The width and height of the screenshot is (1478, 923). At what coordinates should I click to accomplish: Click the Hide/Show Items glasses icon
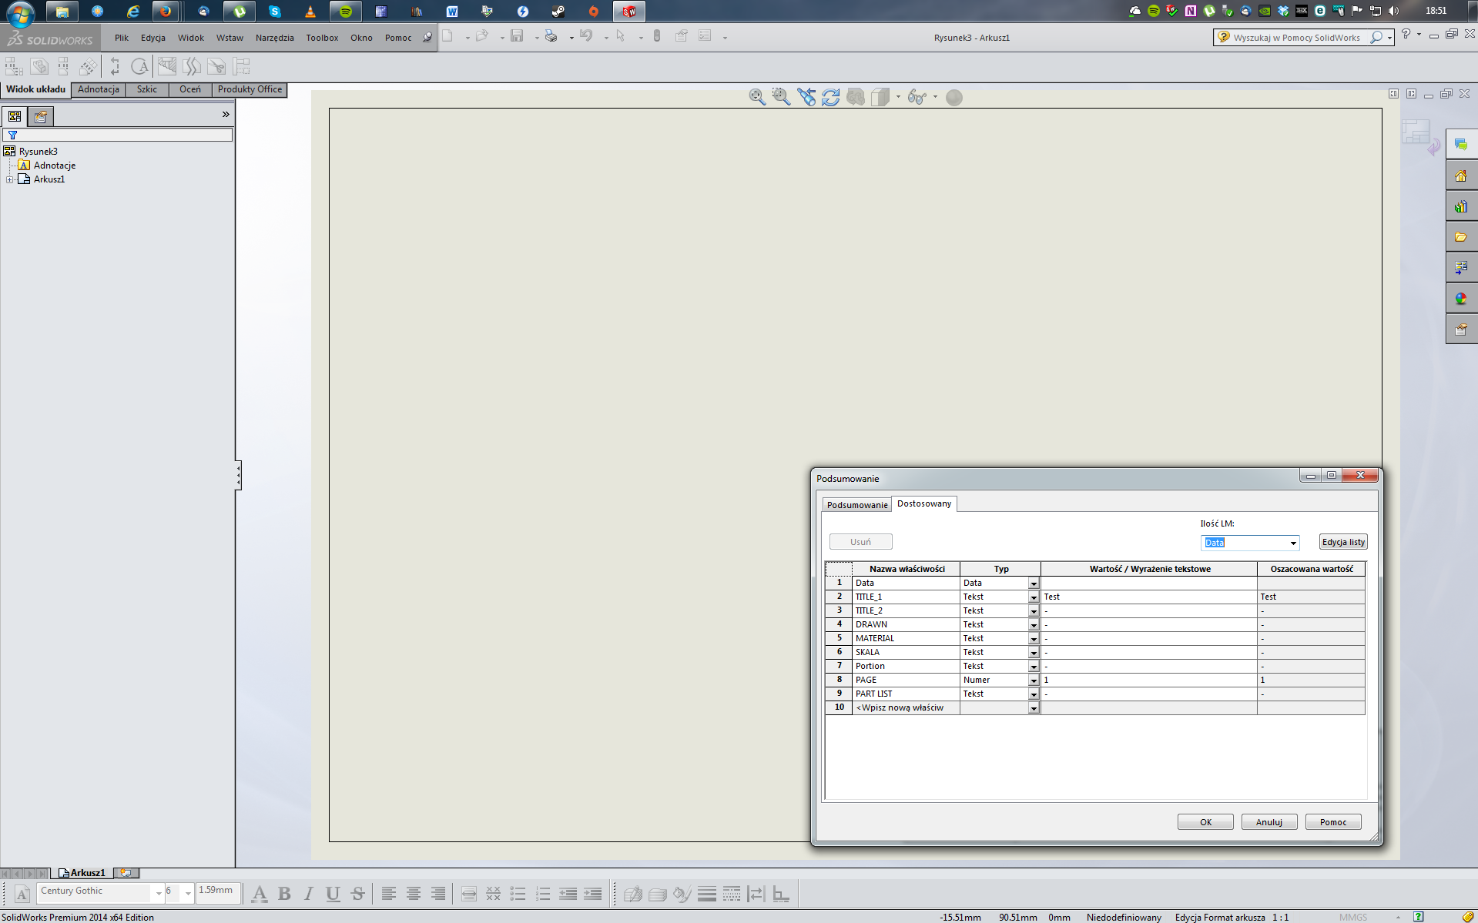click(917, 97)
